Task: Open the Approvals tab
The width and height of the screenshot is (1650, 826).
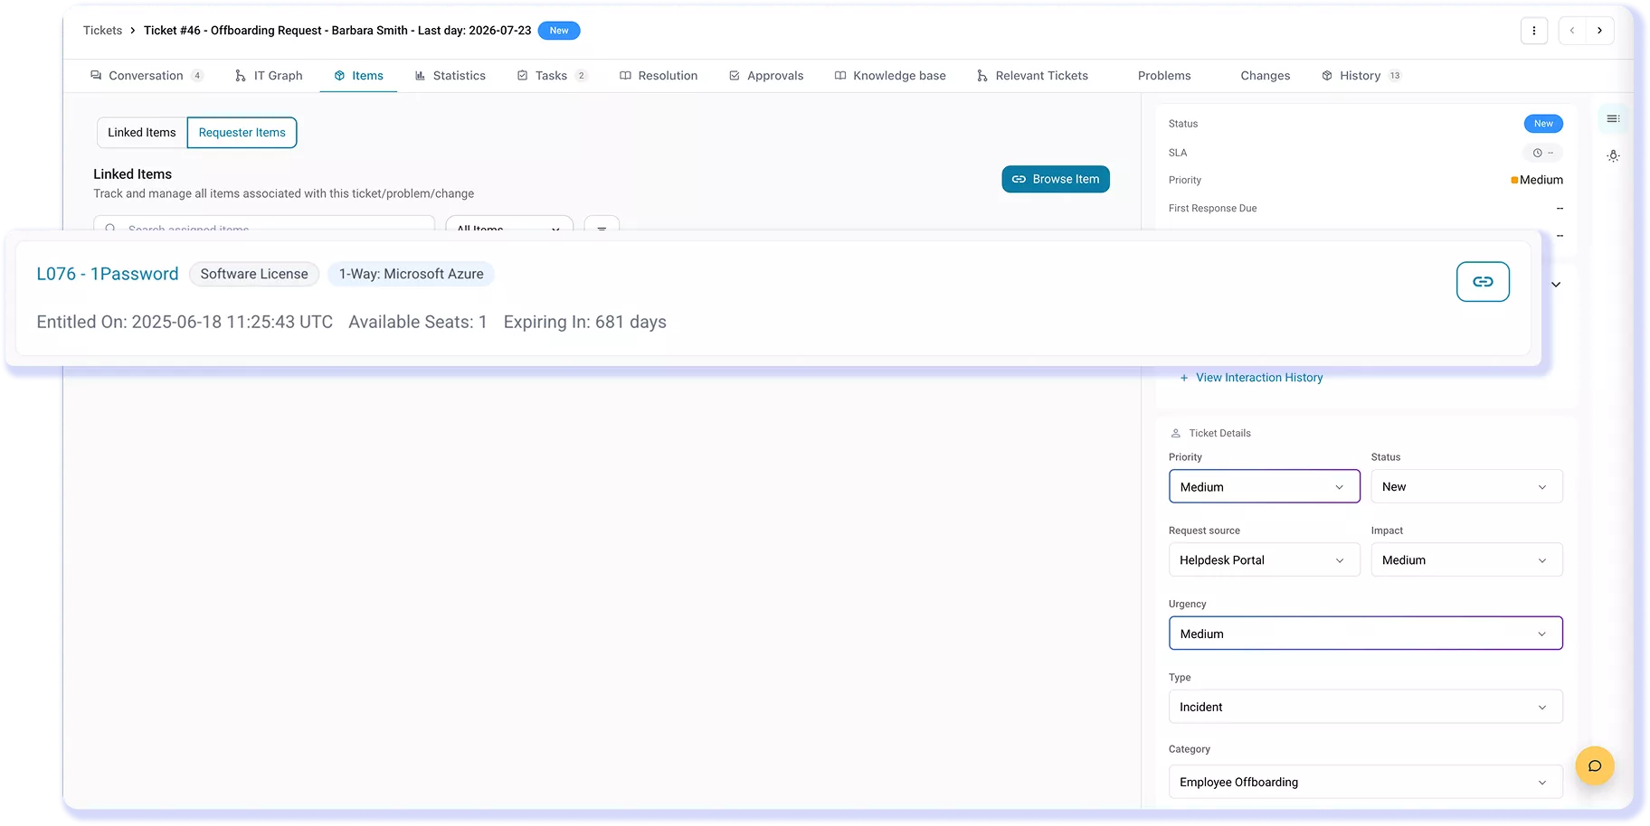Action: 766,76
